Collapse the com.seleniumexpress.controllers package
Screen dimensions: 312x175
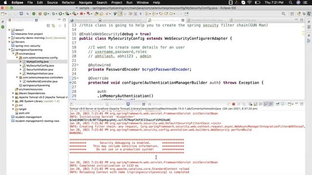17,77
